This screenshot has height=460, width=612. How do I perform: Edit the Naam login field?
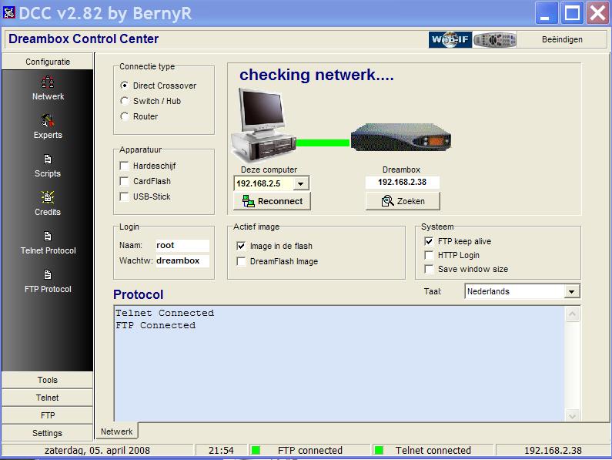click(x=182, y=246)
